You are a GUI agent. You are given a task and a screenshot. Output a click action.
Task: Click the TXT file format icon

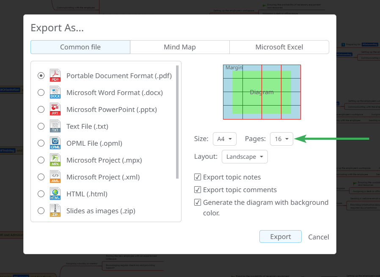[55, 126]
